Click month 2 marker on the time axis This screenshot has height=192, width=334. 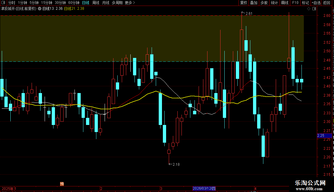pyautogui.click(x=101, y=188)
